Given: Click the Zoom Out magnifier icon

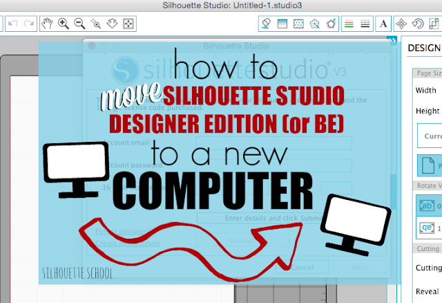Looking at the screenshot, I should pos(80,24).
